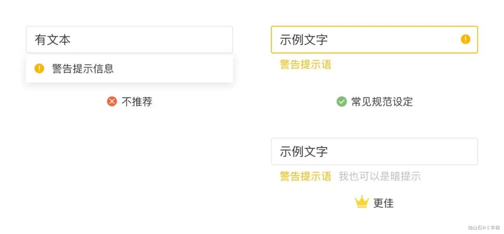The height and width of the screenshot is (234, 504).
Task: Select the 有文本 text in the input
Action: (x=53, y=40)
